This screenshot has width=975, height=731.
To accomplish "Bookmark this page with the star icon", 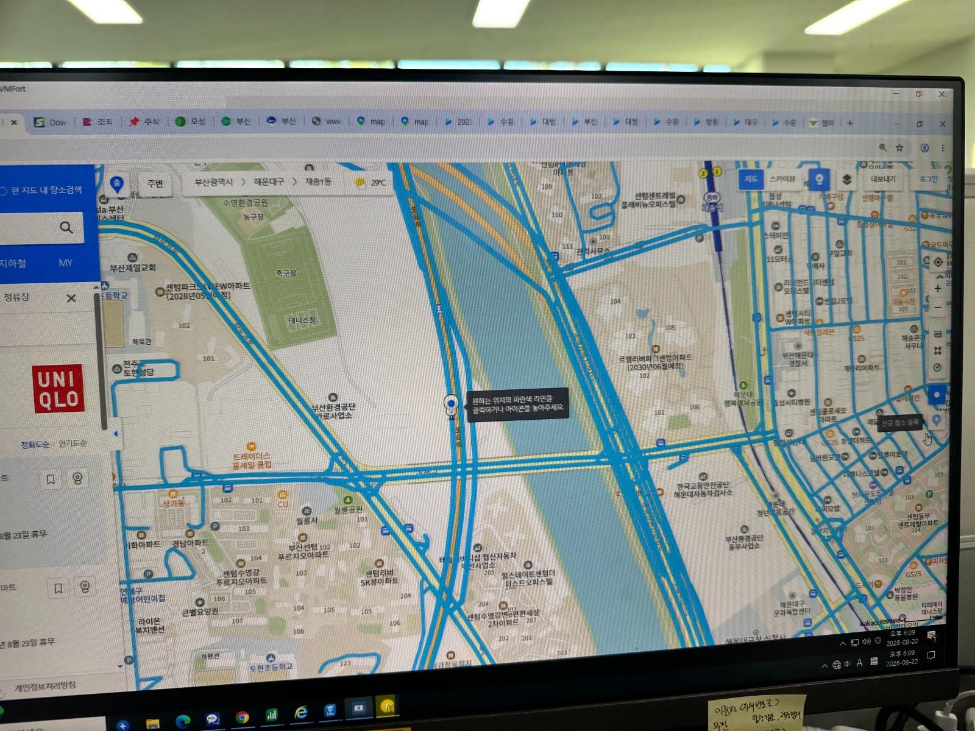I will click(899, 148).
